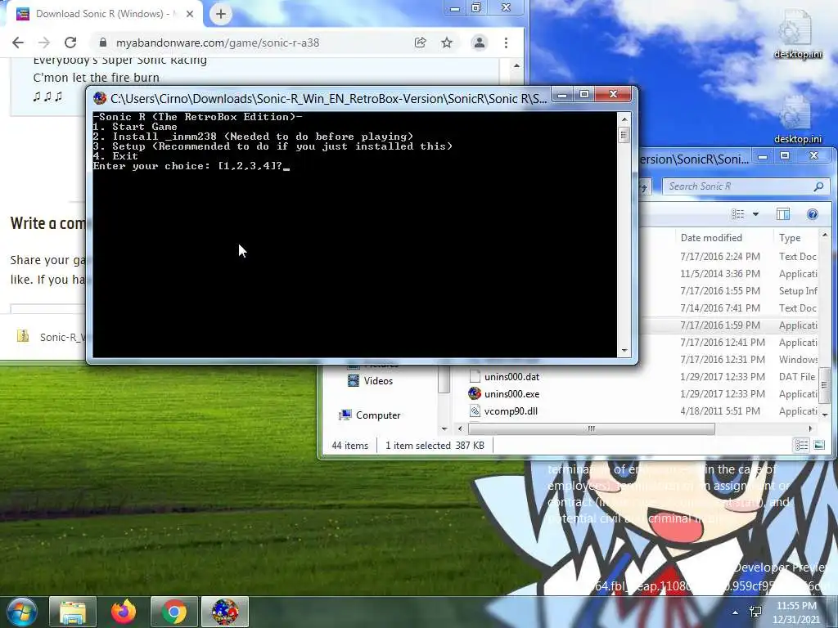Click Chrome back arrow button
Viewport: 838px width, 628px height.
pos(18,43)
